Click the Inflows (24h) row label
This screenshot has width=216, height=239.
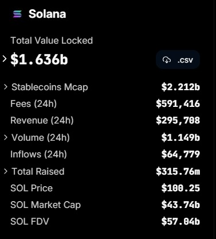click(38, 155)
